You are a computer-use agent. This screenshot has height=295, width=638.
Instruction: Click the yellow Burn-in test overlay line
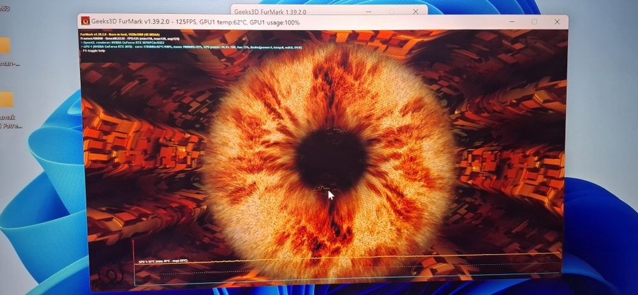click(120, 34)
